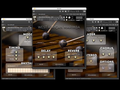Open workspace panel icon in right window
This screenshot has height=90, width=120.
pyautogui.click(x=98, y=22)
